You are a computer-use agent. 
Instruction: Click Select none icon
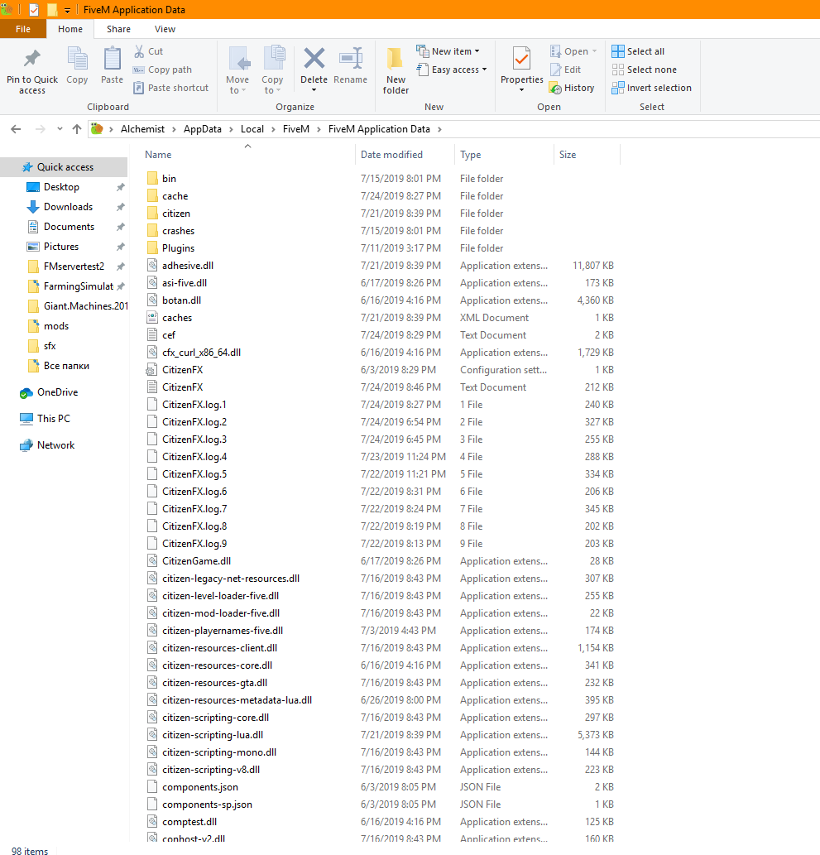point(618,70)
